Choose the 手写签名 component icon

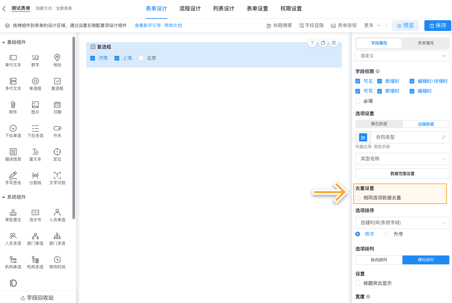click(13, 175)
